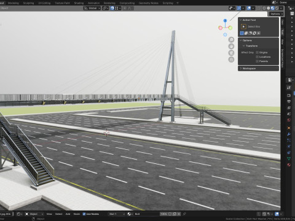295x221 pixels.
Task: Choose the Set new selection mode icon
Action: 242,33
